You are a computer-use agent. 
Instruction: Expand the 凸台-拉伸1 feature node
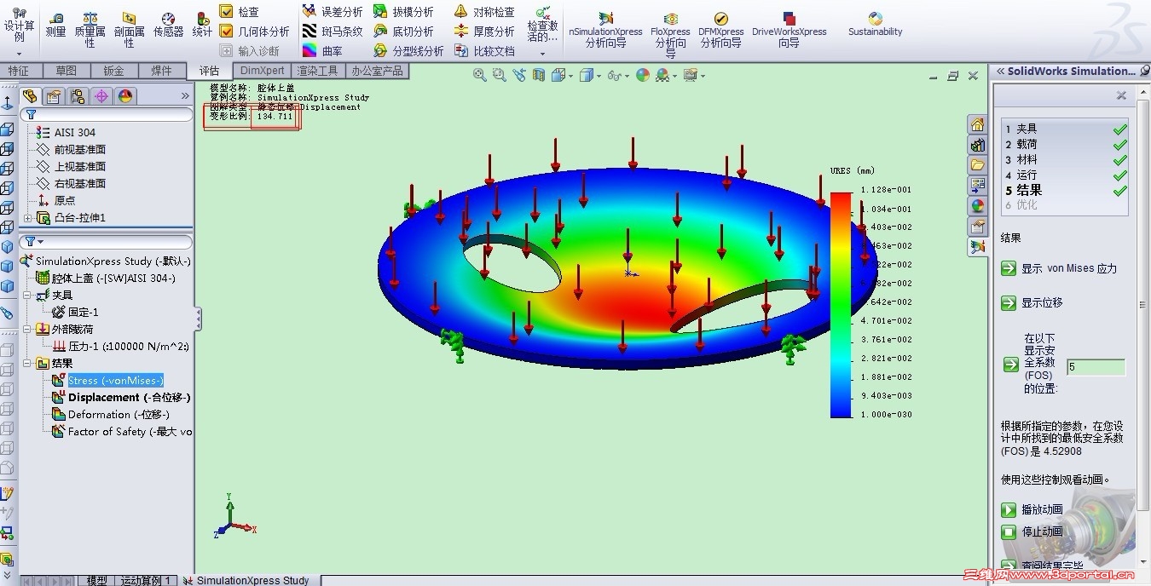(x=28, y=218)
